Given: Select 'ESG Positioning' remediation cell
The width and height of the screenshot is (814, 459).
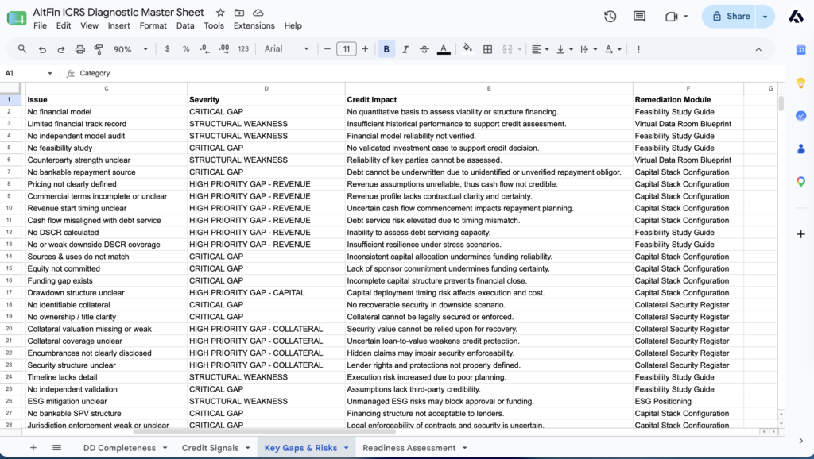Looking at the screenshot, I should coord(688,402).
